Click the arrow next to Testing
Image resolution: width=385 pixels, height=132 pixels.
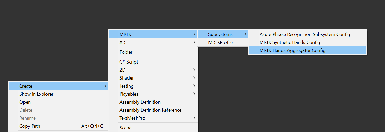(x=194, y=86)
